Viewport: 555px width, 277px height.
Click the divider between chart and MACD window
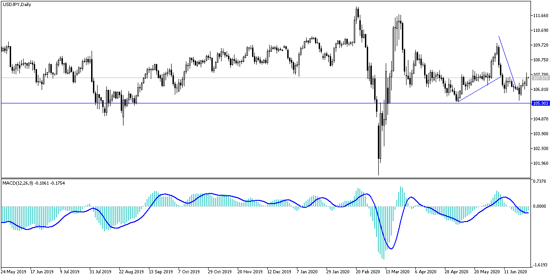point(277,178)
